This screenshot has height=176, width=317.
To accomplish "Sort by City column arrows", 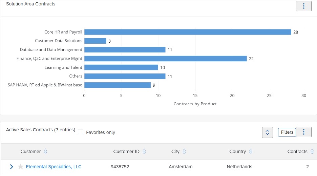I will pyautogui.click(x=184, y=151).
